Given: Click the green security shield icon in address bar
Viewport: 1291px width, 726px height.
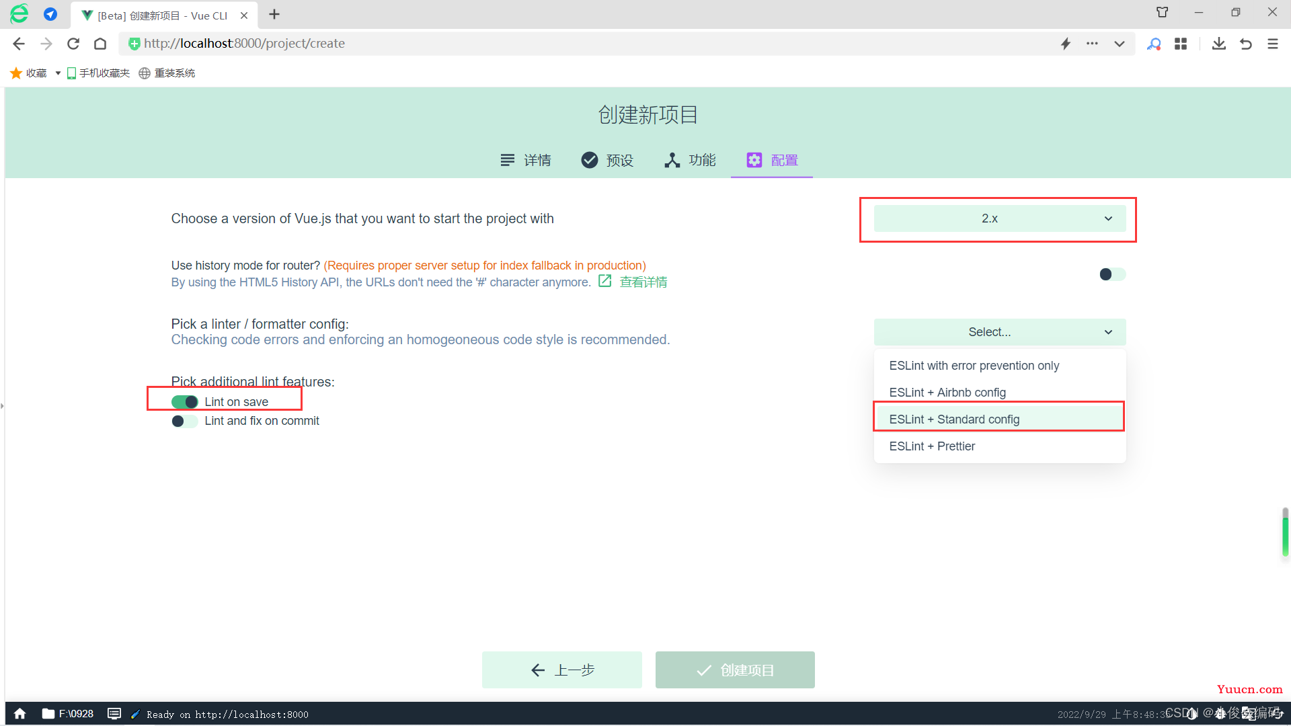Looking at the screenshot, I should 134,44.
